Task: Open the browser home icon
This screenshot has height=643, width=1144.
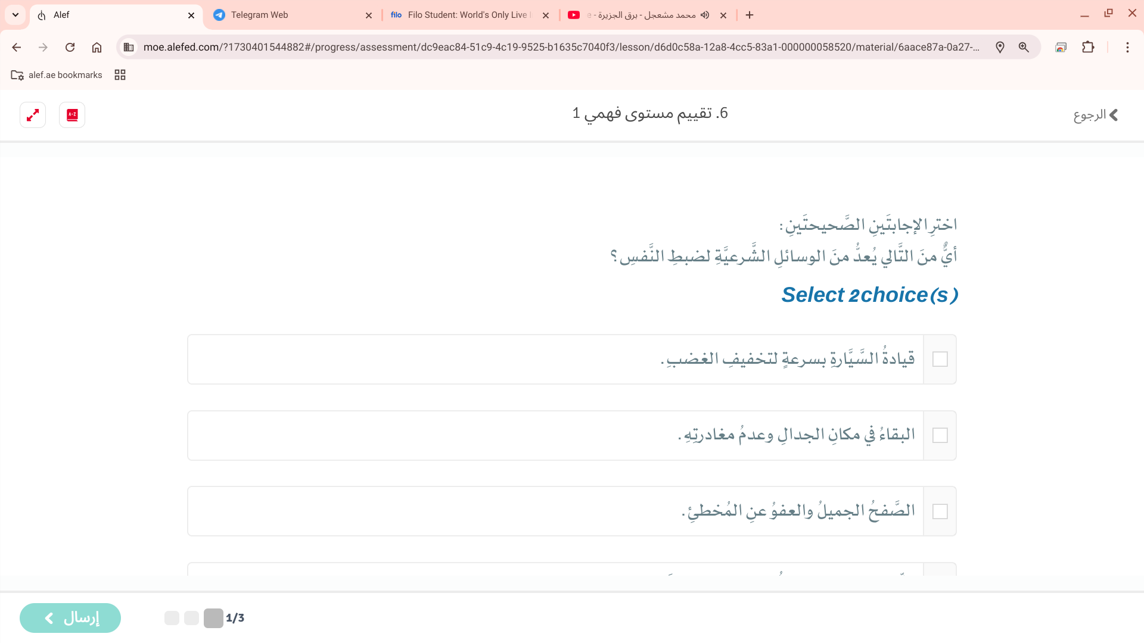Action: [x=97, y=48]
